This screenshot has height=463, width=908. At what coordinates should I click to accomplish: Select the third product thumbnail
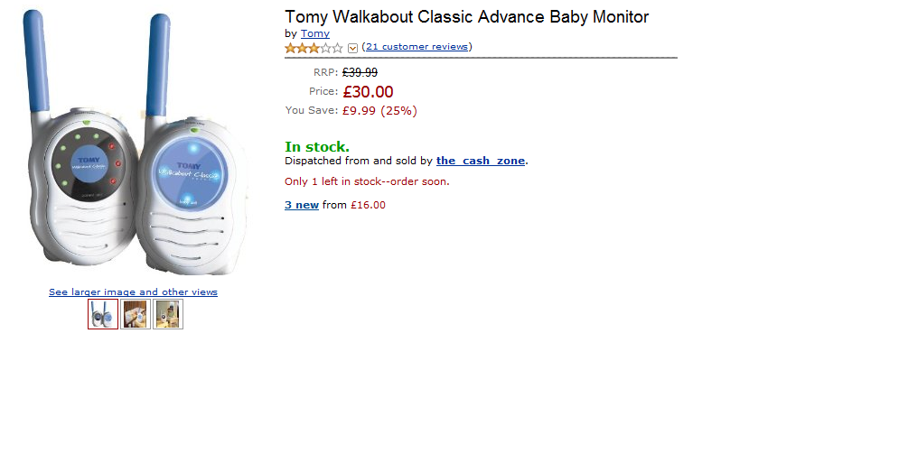click(168, 314)
